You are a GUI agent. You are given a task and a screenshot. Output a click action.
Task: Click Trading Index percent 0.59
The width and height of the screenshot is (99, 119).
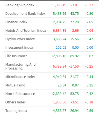(x=90, y=111)
